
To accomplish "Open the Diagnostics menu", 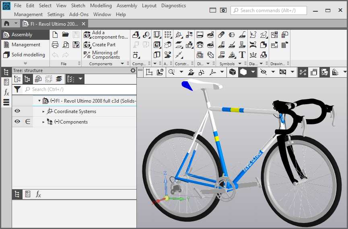I will point(173,6).
